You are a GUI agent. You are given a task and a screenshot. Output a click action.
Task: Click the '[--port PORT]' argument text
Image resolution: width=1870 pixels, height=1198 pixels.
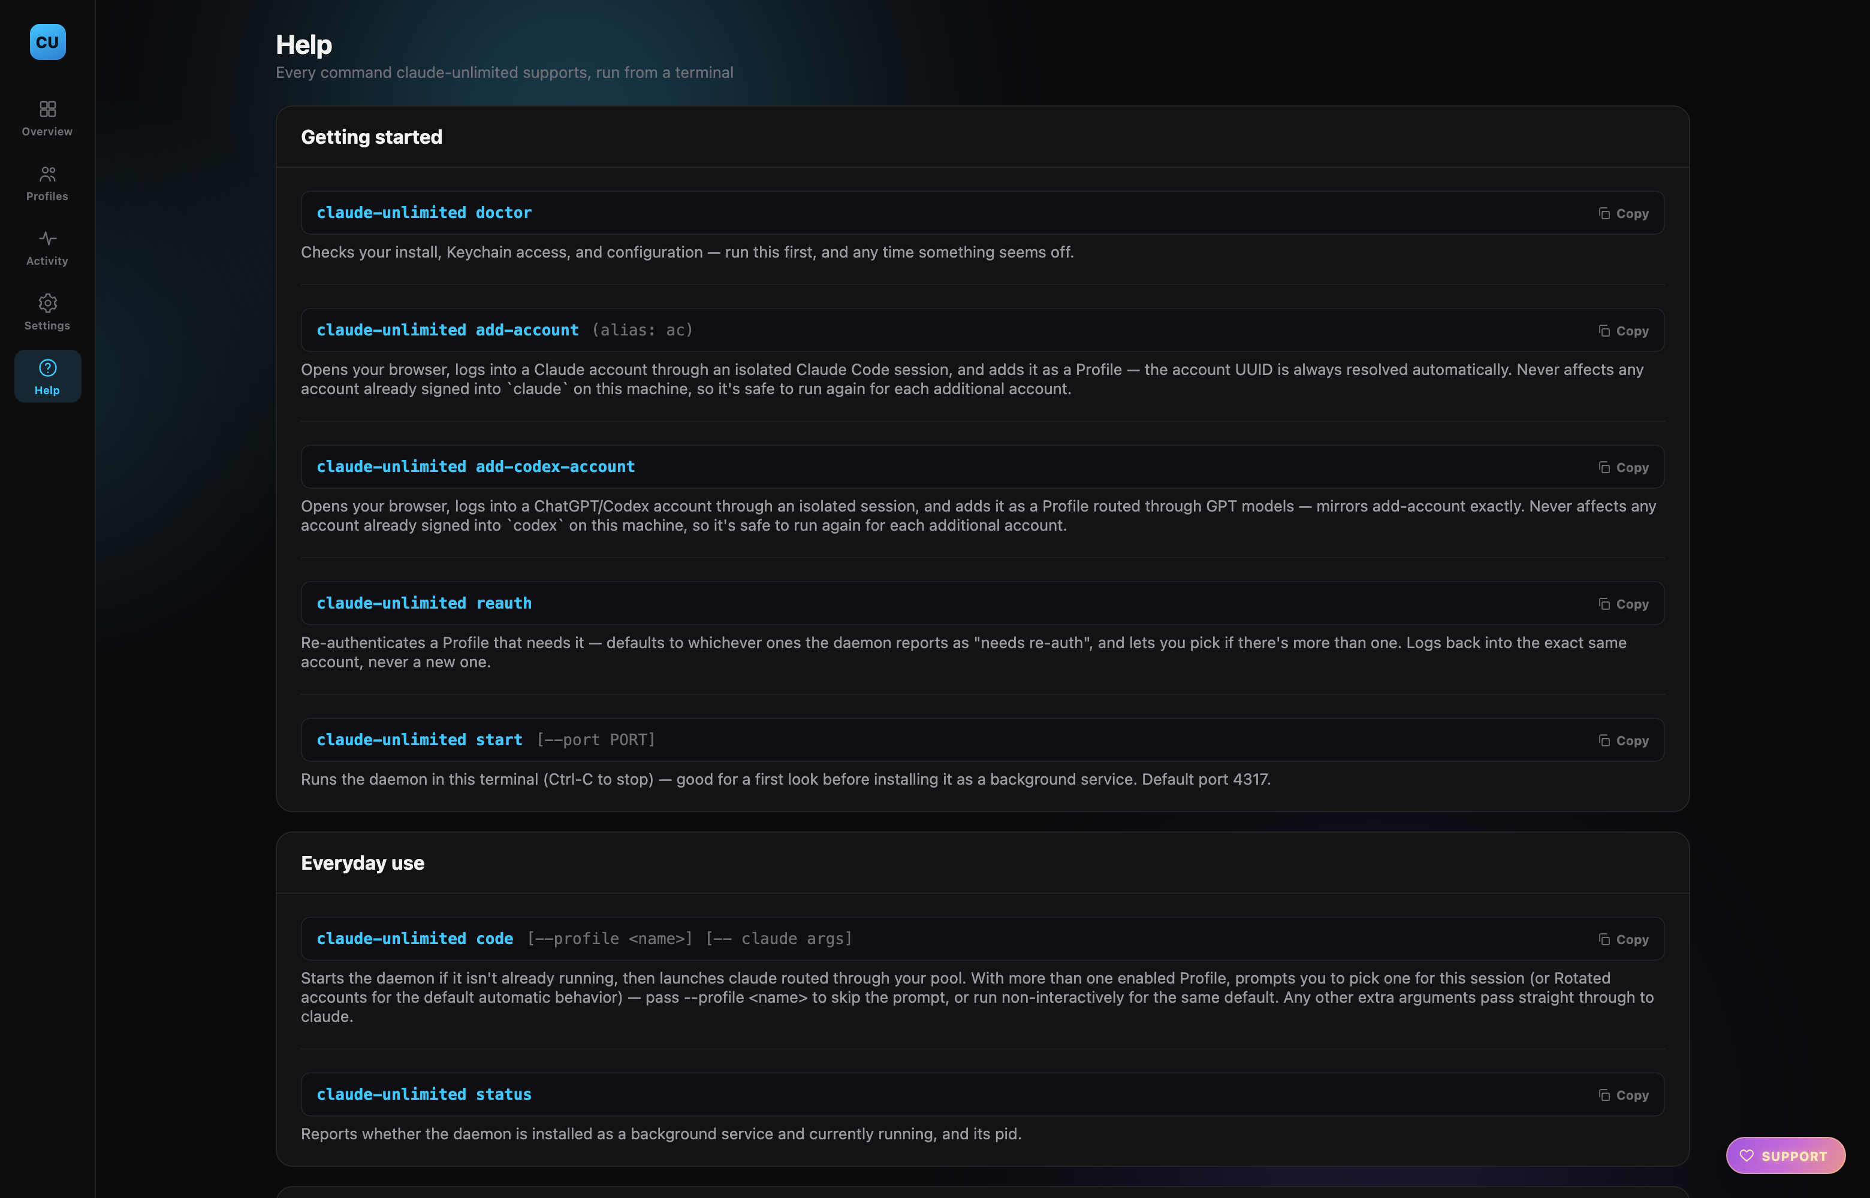(x=595, y=740)
